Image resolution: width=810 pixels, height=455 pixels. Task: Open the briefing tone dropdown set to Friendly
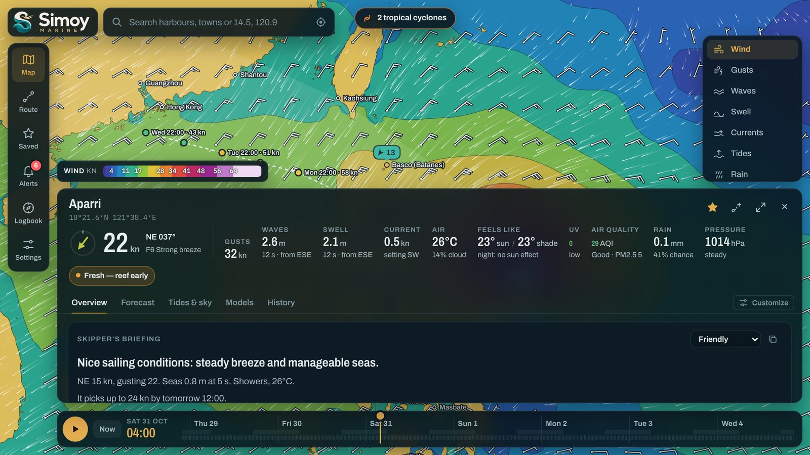pos(725,339)
